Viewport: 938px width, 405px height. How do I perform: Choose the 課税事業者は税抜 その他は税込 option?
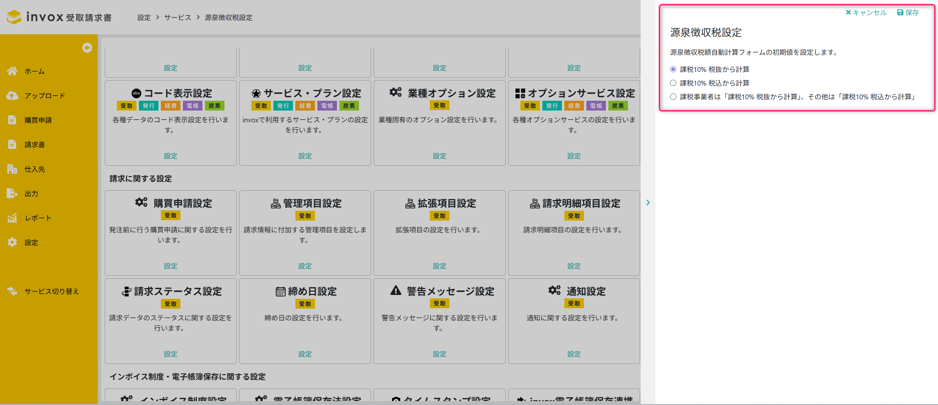(673, 97)
